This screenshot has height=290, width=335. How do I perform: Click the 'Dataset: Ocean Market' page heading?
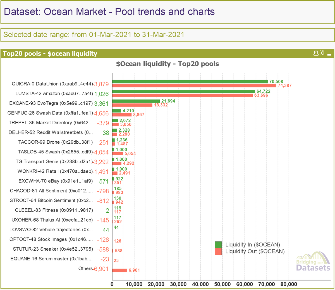point(109,12)
